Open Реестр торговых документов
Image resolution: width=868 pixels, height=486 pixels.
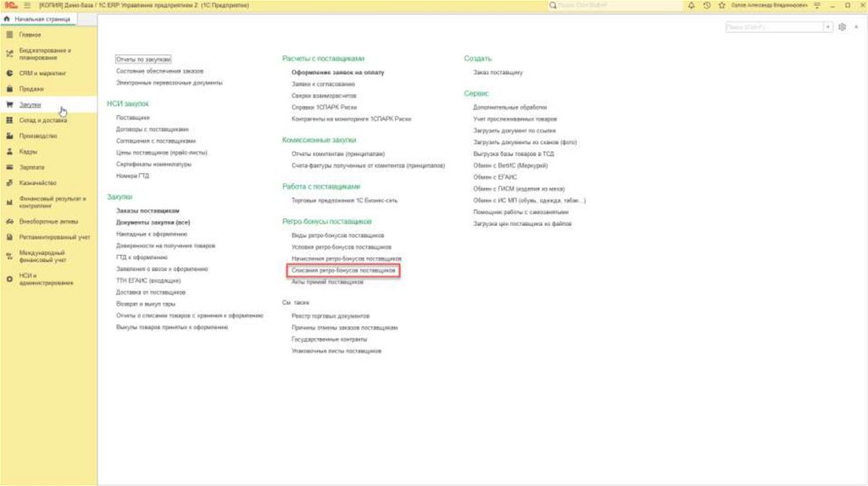tap(331, 316)
